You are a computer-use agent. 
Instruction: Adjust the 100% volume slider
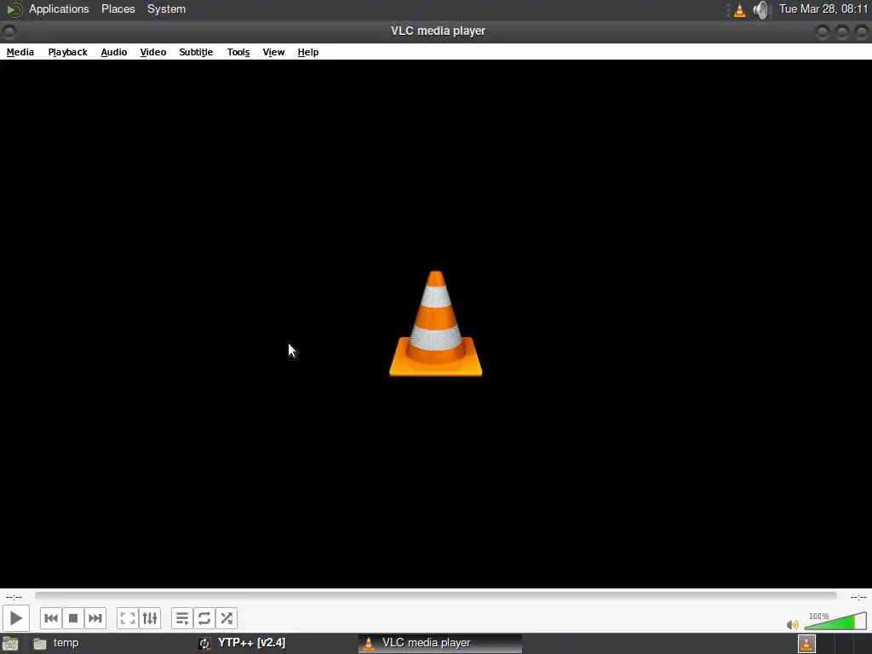[835, 621]
